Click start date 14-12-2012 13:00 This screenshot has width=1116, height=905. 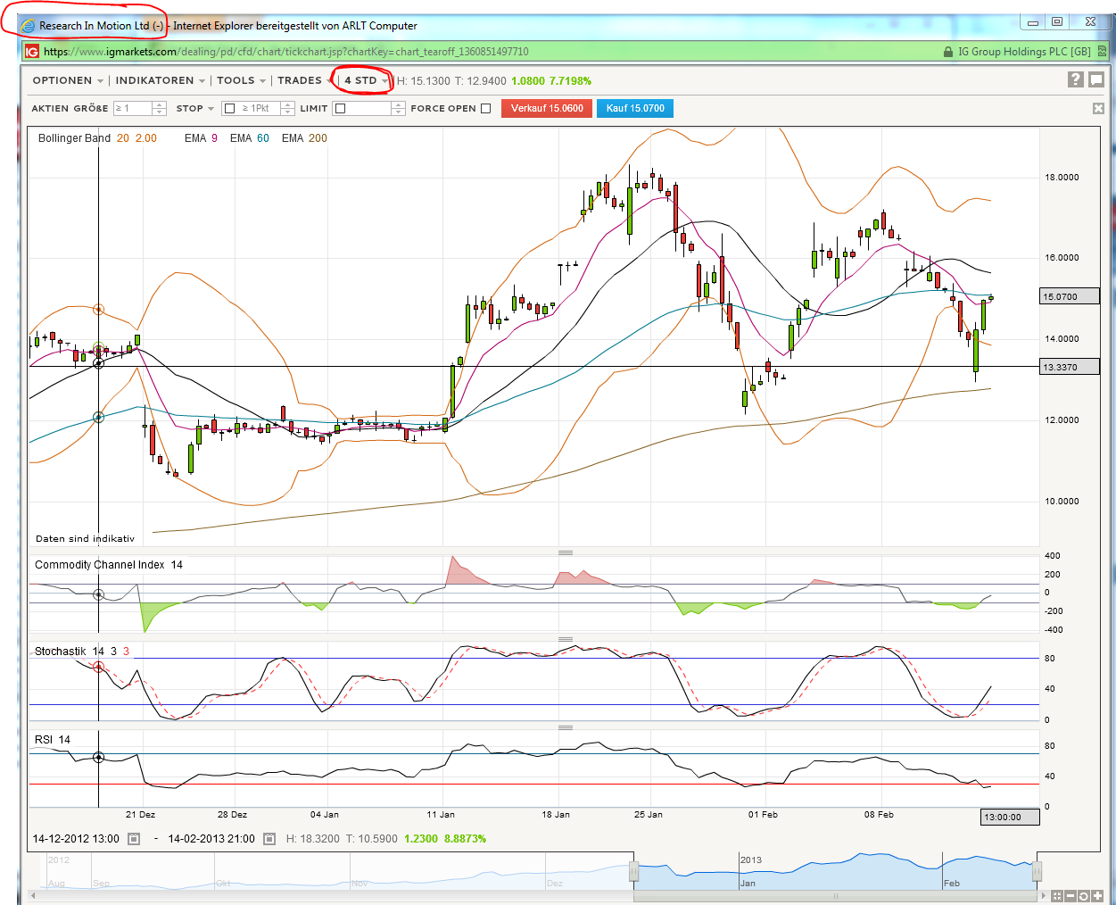(76, 839)
